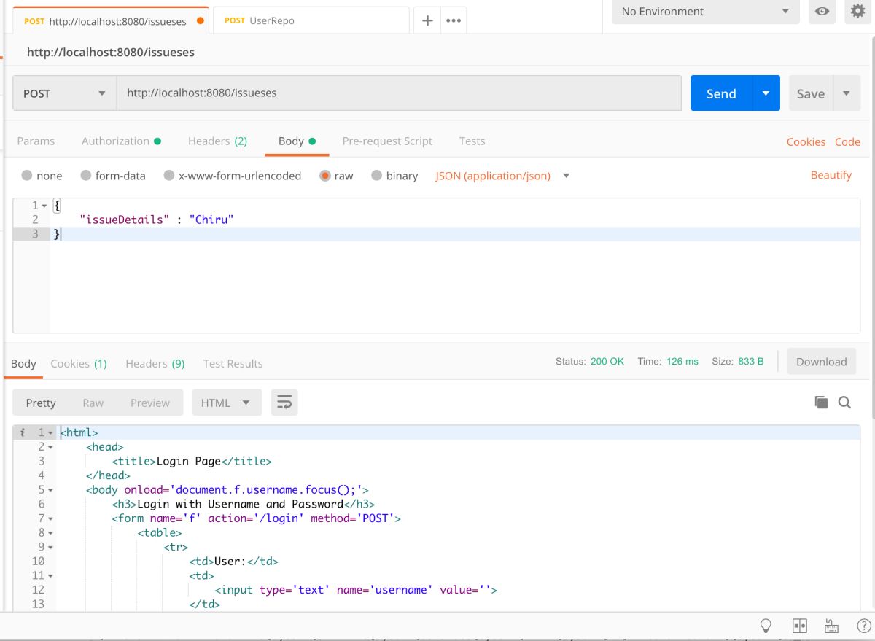
Task: Click the Beautify link
Action: [831, 175]
